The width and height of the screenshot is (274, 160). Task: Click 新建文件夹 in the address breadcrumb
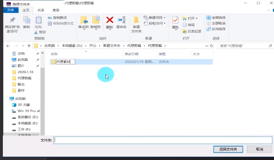(112, 46)
